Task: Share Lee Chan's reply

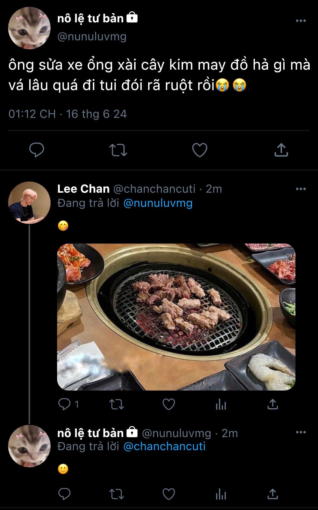Action: 273,404
